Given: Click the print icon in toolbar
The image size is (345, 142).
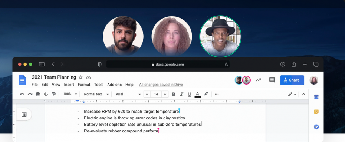Looking at the screenshot, I should click(38, 94).
